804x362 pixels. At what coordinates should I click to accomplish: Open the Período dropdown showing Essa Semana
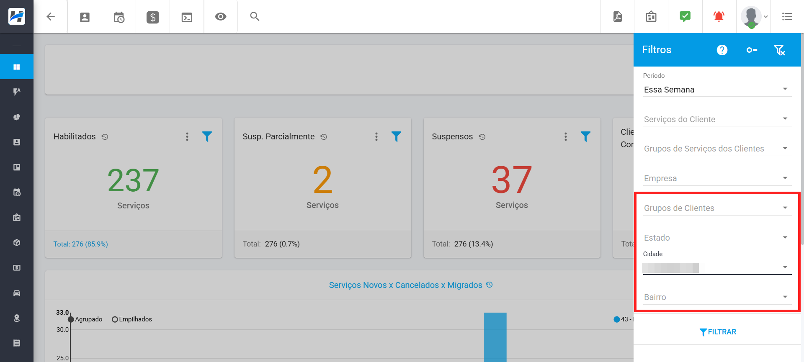pyautogui.click(x=717, y=90)
